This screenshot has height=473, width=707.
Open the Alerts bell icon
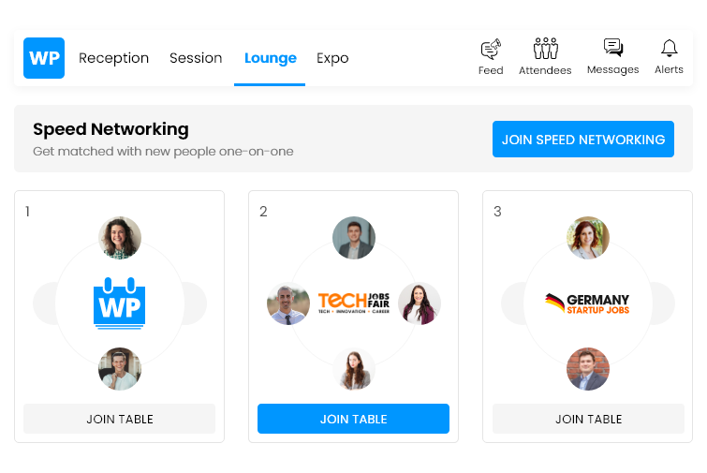coord(670,48)
